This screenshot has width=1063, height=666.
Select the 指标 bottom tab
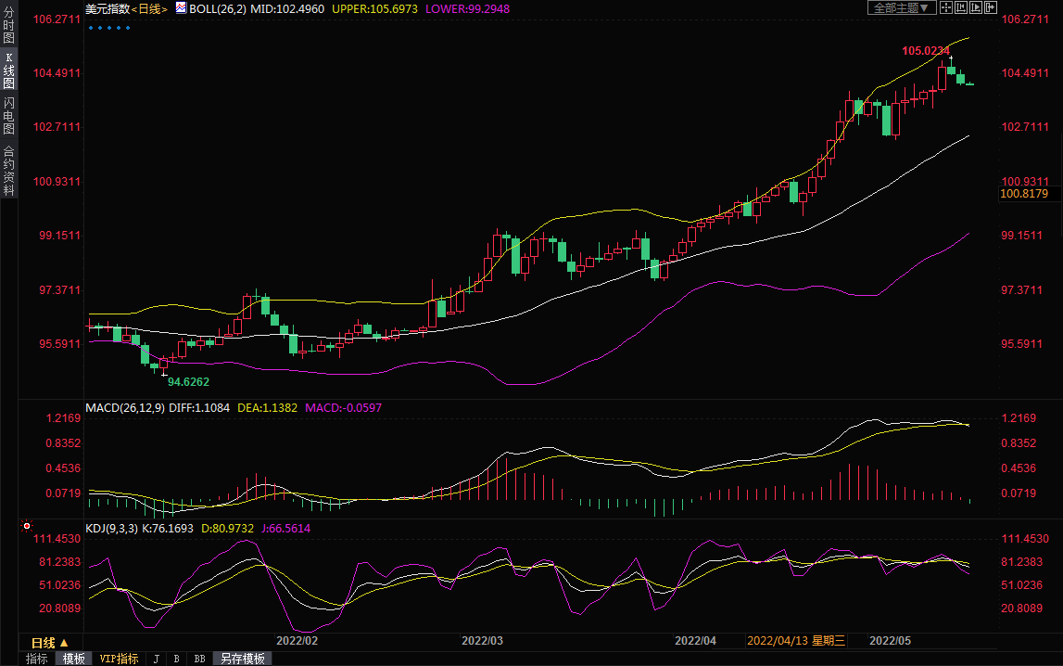coord(37,659)
